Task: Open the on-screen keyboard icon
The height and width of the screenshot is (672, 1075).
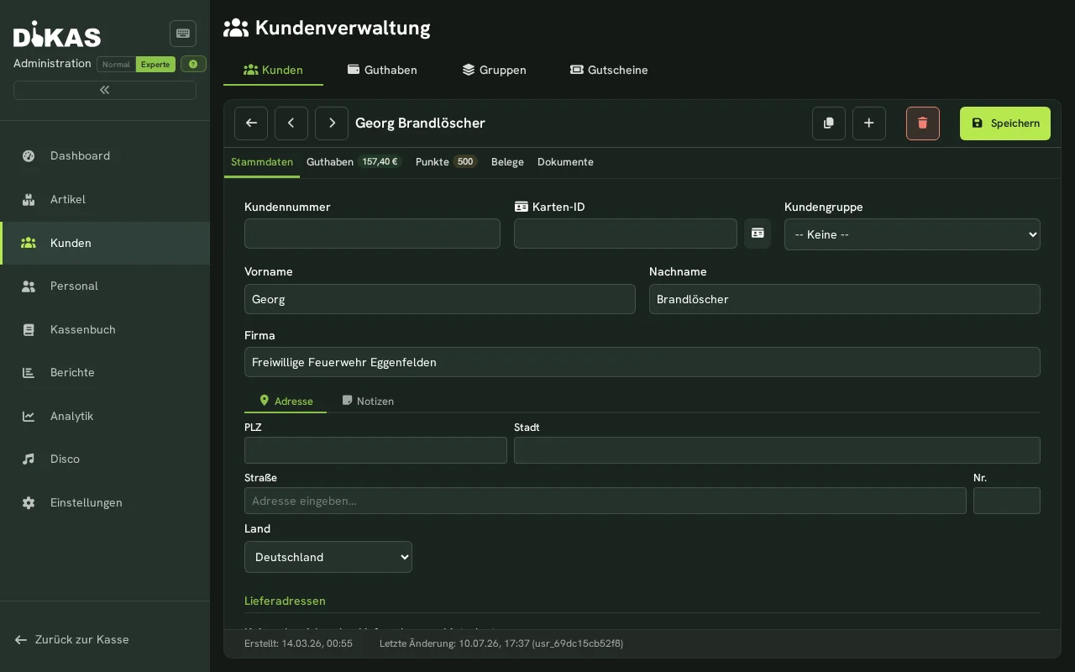Action: pos(183,34)
